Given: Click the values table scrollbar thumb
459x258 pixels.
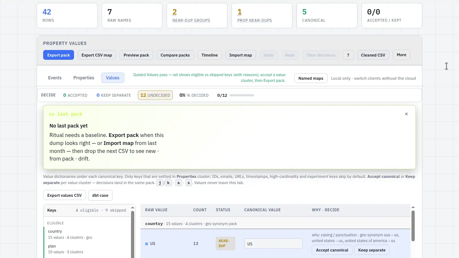Looking at the screenshot, I should point(413,225).
